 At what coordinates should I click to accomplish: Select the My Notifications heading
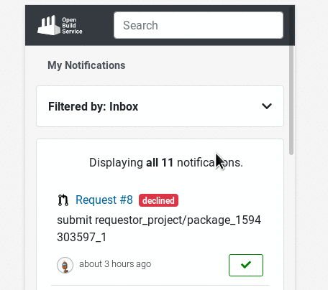click(x=86, y=65)
